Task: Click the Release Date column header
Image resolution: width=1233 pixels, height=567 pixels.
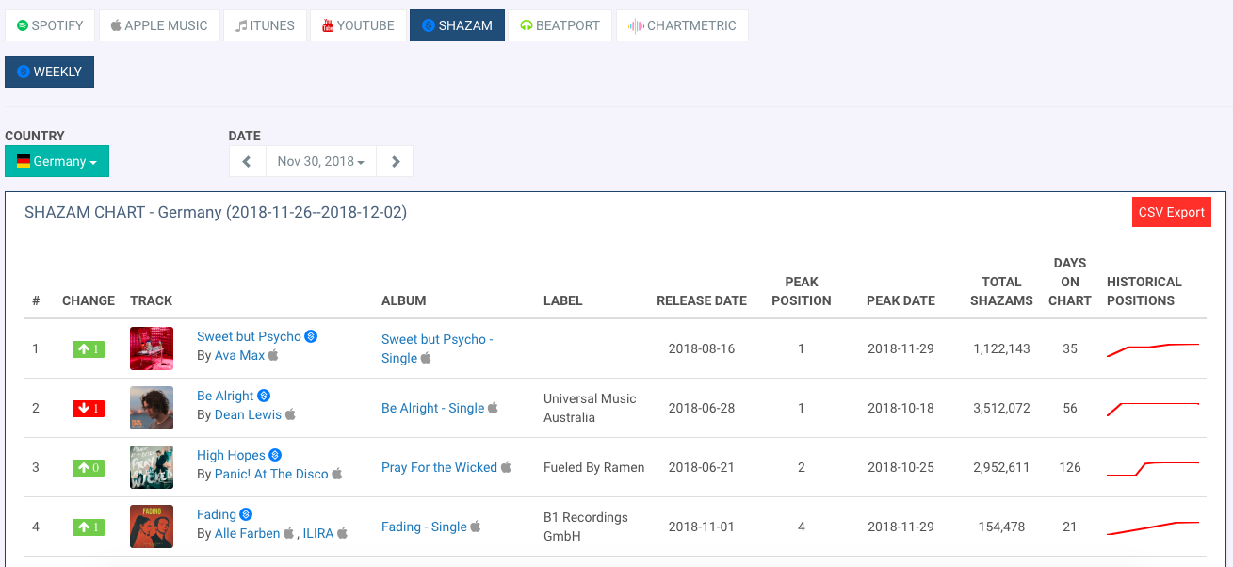Action: [x=702, y=300]
